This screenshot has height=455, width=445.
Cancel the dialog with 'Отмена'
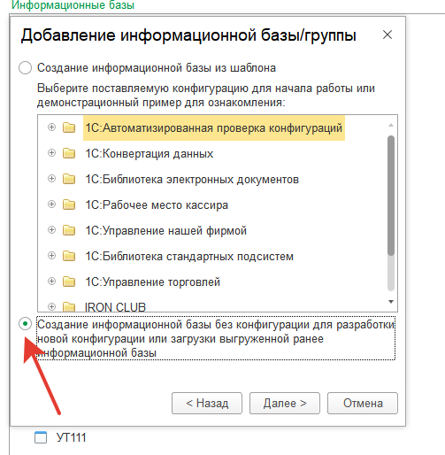pos(363,403)
